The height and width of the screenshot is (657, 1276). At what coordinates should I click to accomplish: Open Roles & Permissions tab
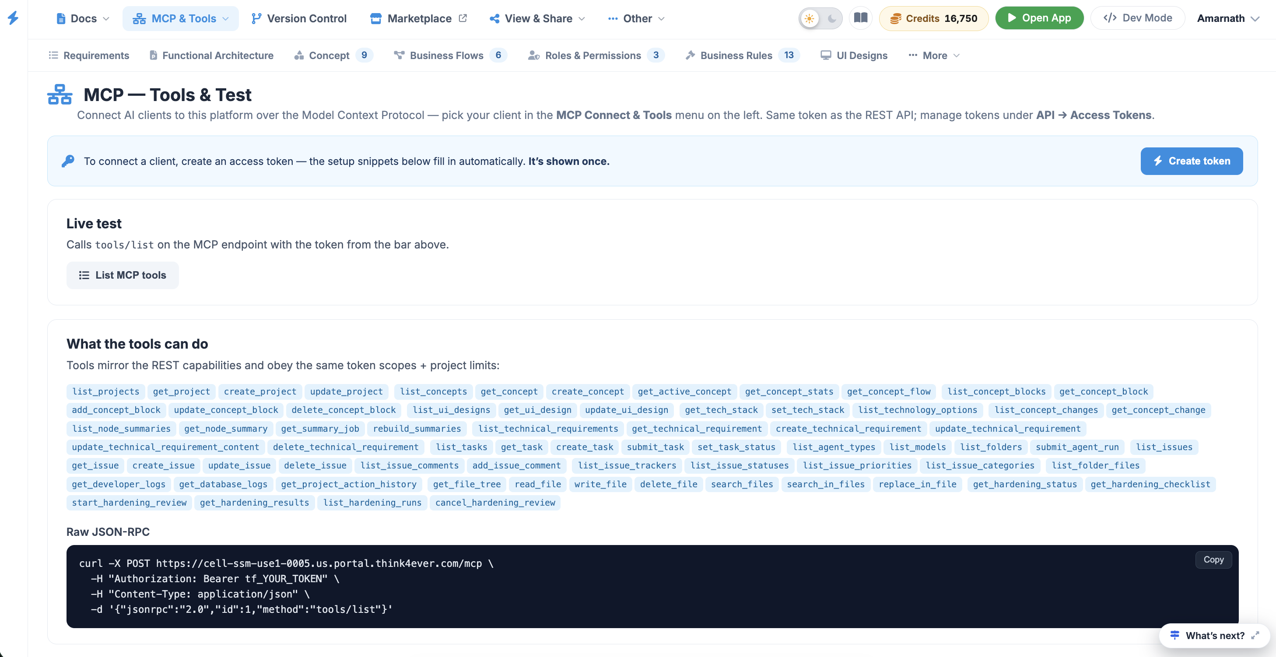click(596, 56)
